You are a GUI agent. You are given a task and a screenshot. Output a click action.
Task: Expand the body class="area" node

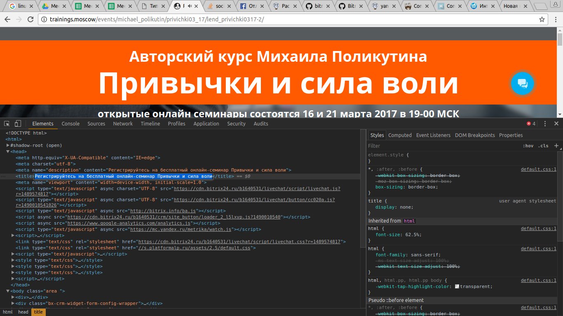8,291
